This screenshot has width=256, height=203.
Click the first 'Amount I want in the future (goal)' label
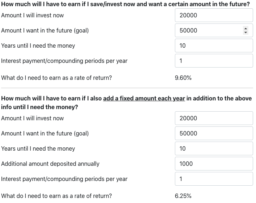[45, 30]
